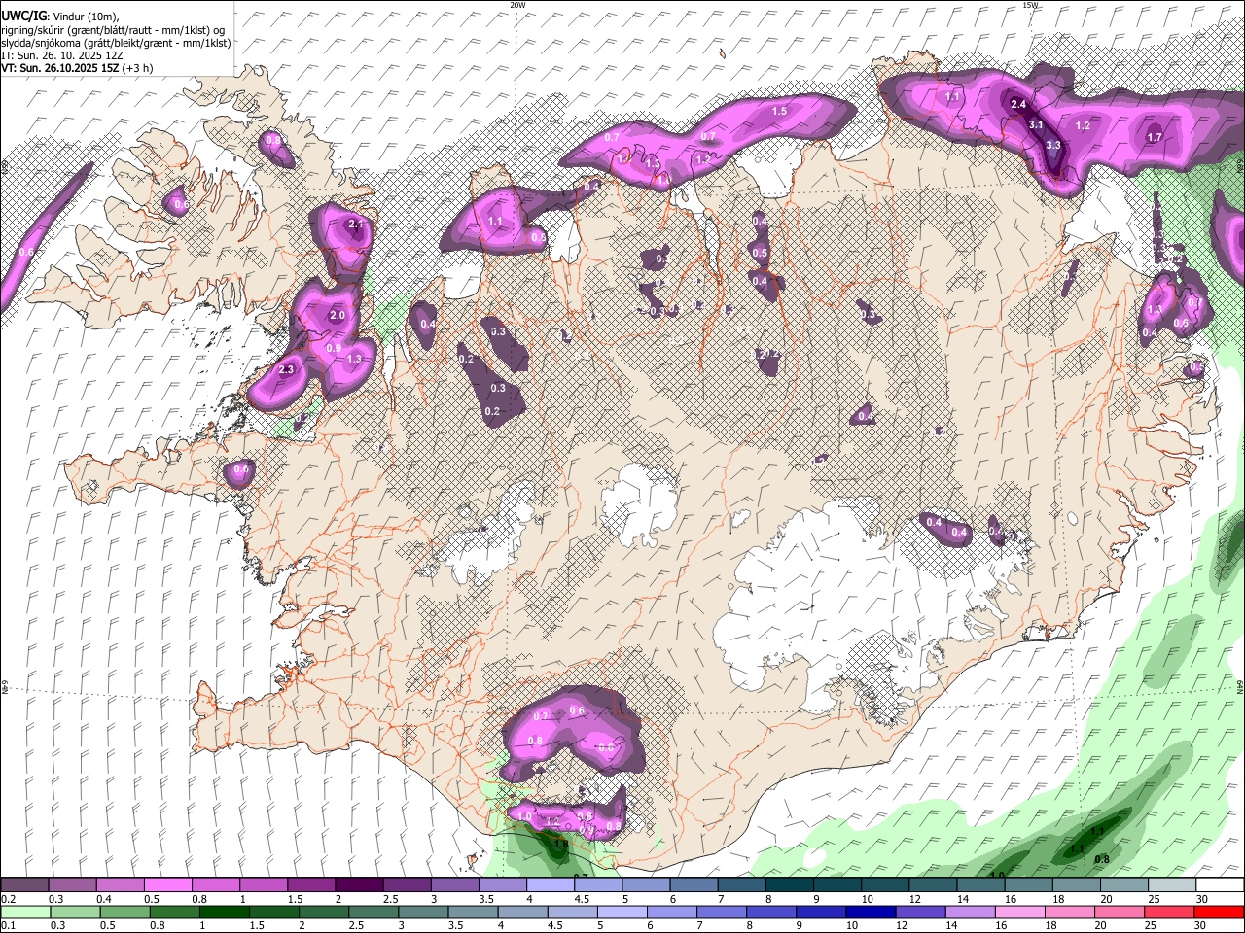1245x933 pixels.
Task: Click the slydda/snjókoma legend description line
Action: 116,42
